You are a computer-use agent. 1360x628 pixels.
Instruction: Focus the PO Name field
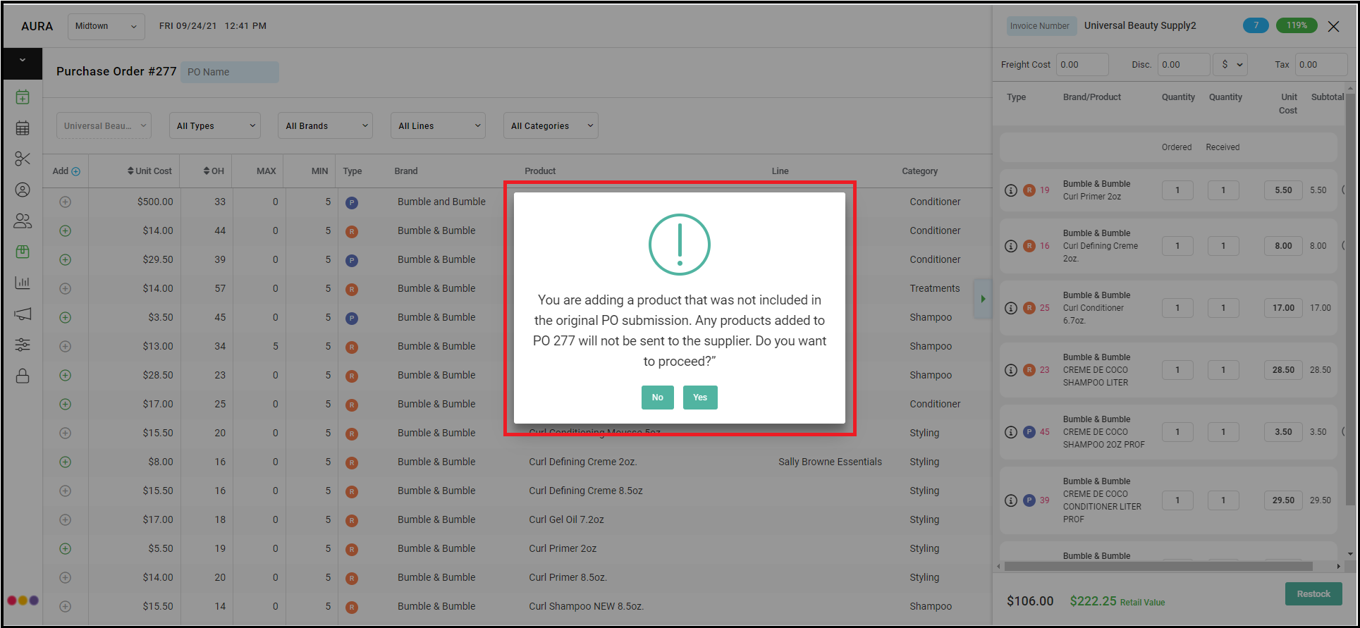pos(230,72)
